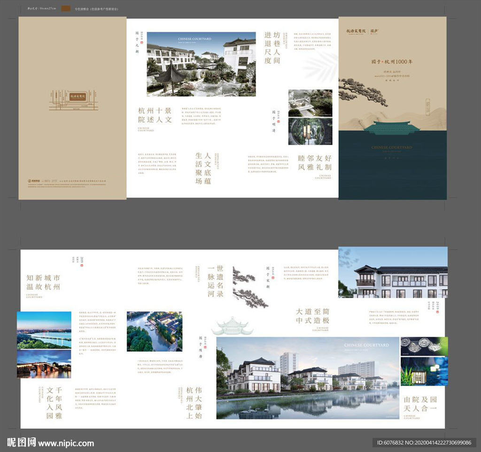Click the nipic logo in bottom left
481x452 pixels.
21,443
